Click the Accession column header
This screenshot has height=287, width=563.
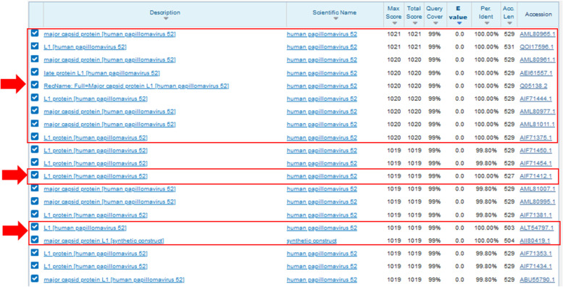point(538,14)
